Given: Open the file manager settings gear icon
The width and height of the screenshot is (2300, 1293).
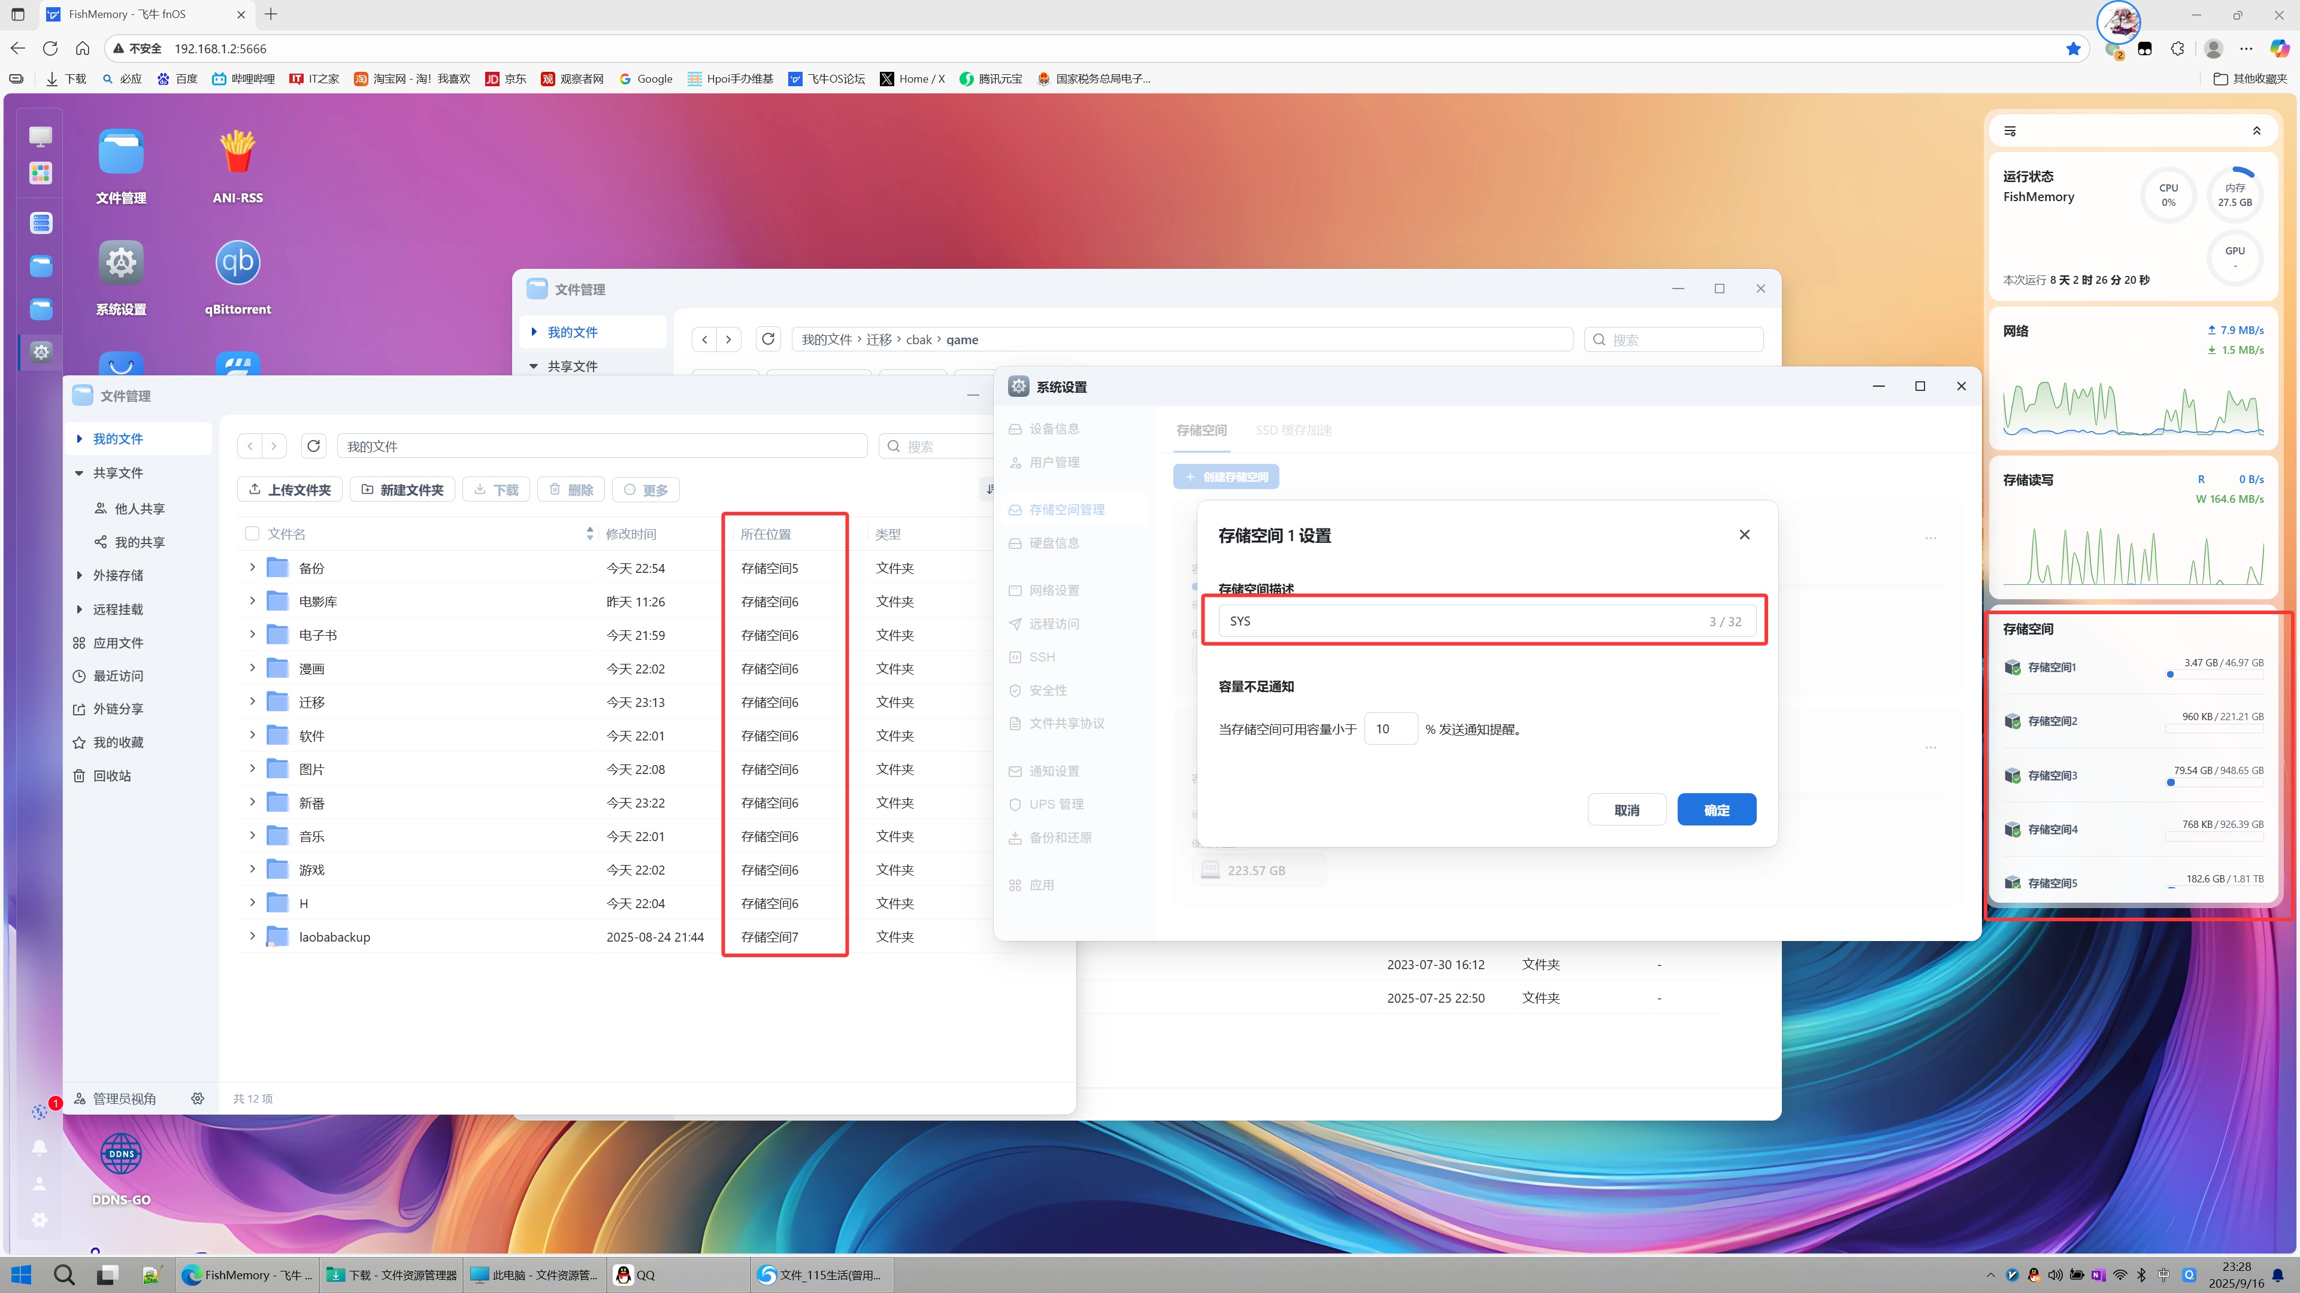Looking at the screenshot, I should pos(197,1098).
